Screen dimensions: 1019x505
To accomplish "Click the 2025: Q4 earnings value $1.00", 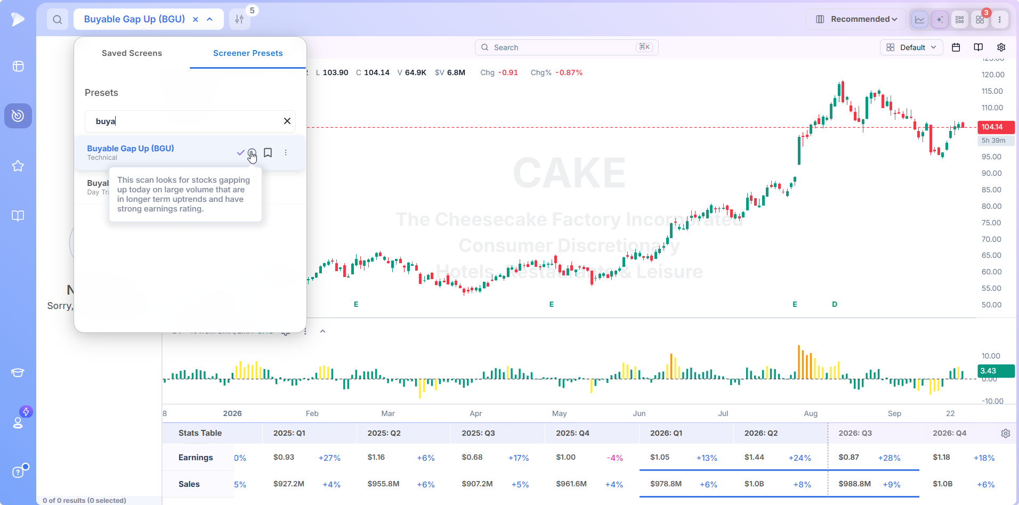I will [x=565, y=457].
